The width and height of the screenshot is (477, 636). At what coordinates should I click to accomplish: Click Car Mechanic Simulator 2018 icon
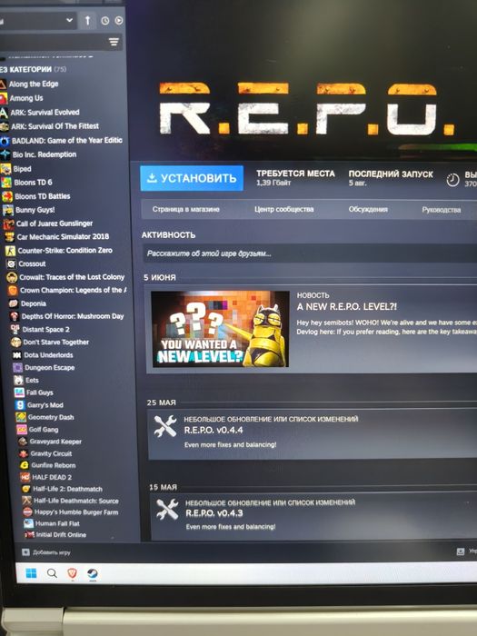[10, 237]
